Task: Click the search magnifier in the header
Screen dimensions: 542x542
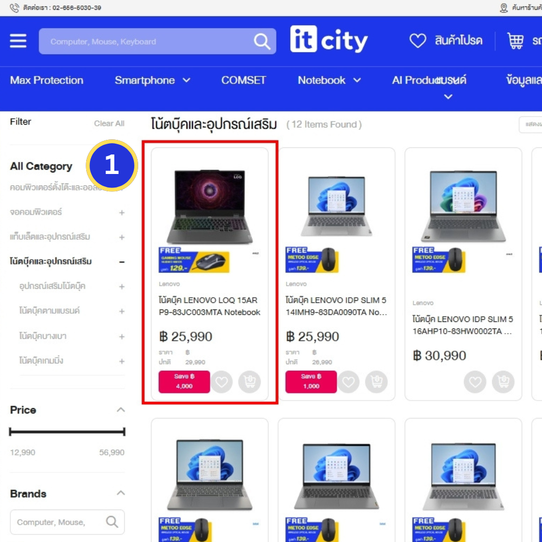Action: [x=262, y=42]
